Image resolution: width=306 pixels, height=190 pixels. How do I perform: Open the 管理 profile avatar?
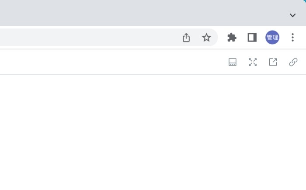click(272, 38)
